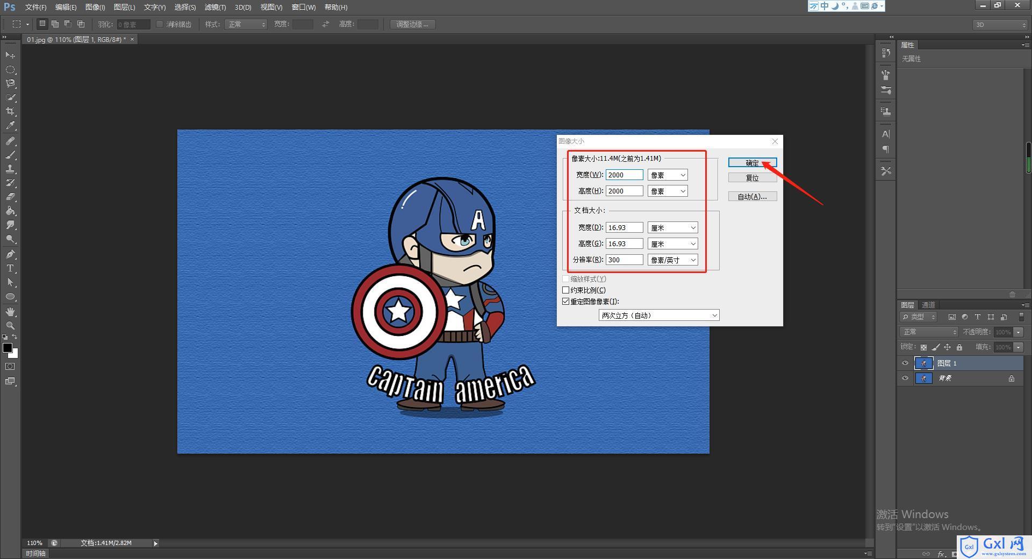This screenshot has height=559, width=1032.
Task: Open 样式 正常 dropdown in options bar
Action: (x=246, y=24)
